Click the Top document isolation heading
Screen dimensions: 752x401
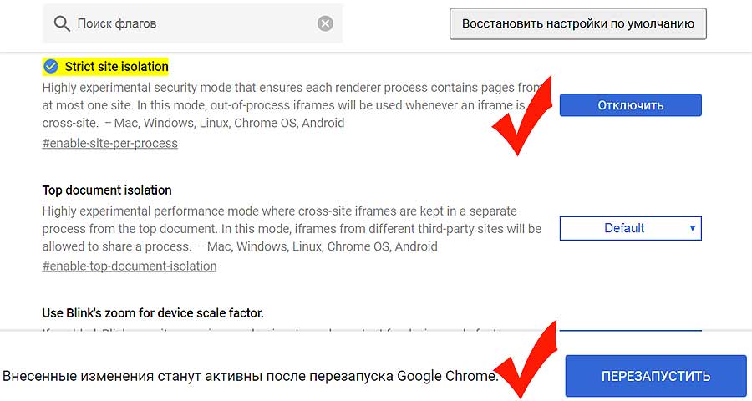click(107, 190)
